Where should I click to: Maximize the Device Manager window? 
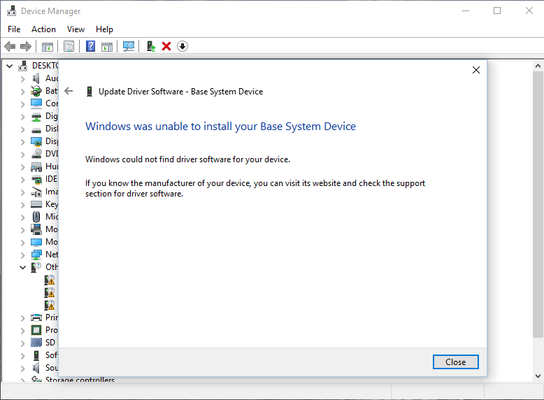click(x=497, y=10)
